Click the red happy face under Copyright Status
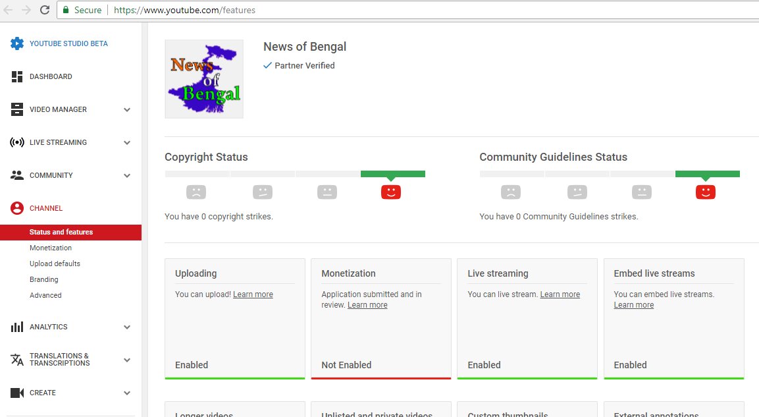759x417 pixels. (x=390, y=192)
